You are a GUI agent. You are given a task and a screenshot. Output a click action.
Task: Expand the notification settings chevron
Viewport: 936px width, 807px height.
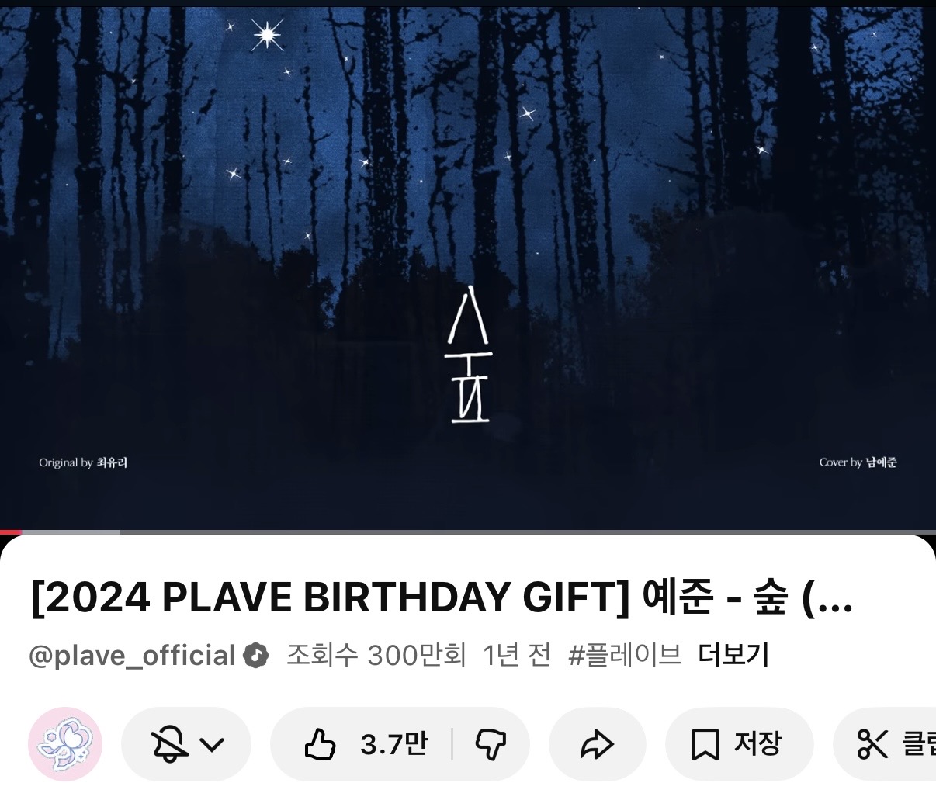click(x=212, y=745)
